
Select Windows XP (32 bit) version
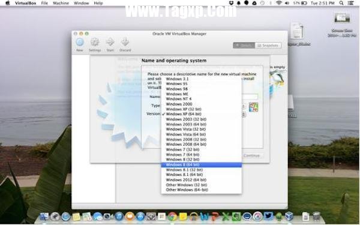pyautogui.click(x=202, y=109)
